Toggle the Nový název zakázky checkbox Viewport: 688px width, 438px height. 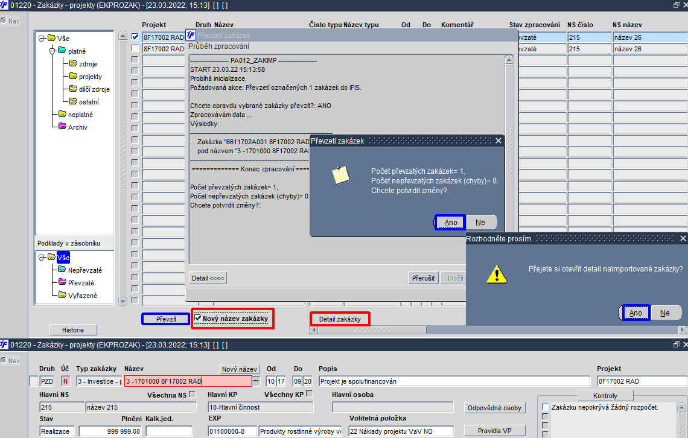198,319
